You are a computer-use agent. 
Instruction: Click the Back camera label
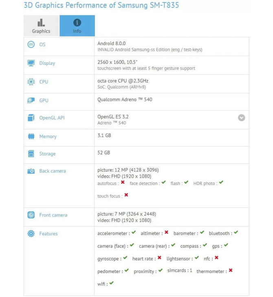53,171
